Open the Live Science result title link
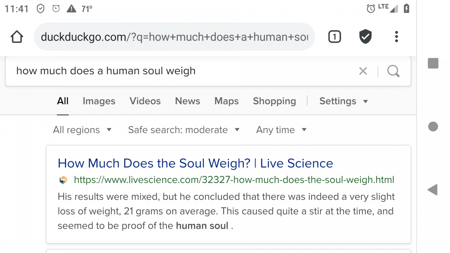 tap(195, 163)
